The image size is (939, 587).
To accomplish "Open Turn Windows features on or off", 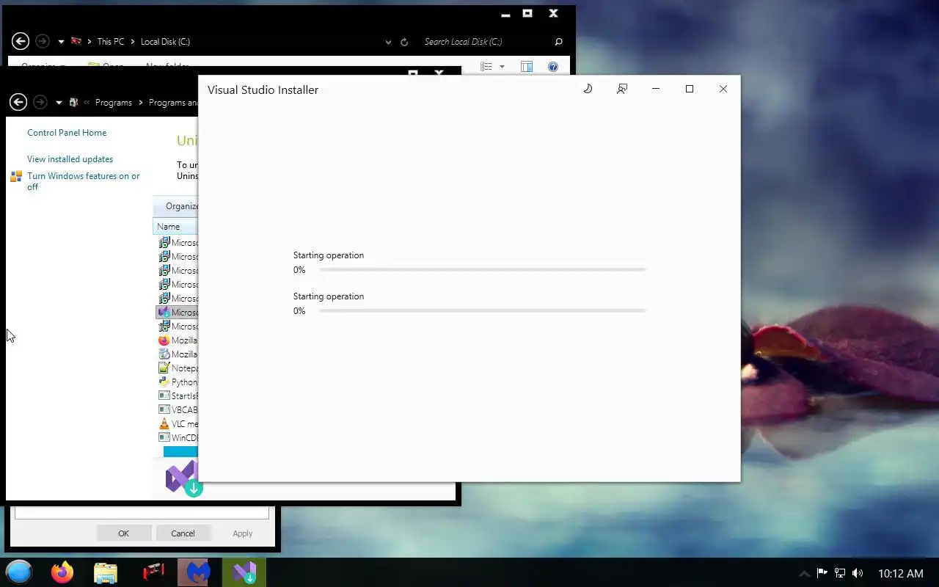I will 84,181.
